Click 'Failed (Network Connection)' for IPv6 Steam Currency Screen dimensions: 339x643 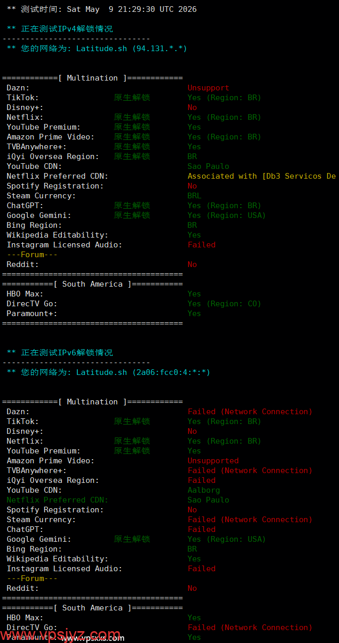tap(250, 520)
